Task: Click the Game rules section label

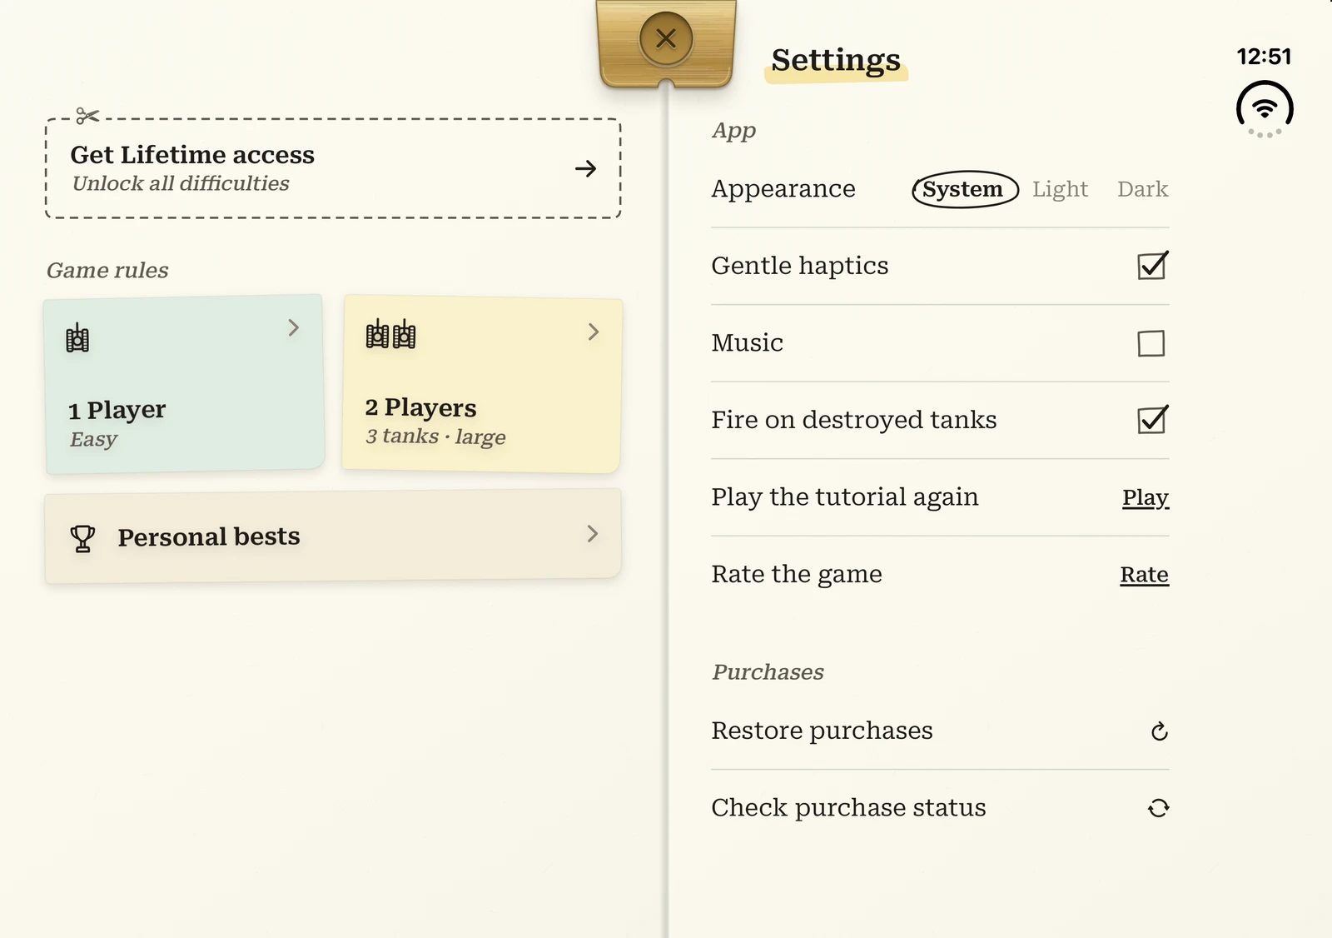Action: tap(107, 270)
